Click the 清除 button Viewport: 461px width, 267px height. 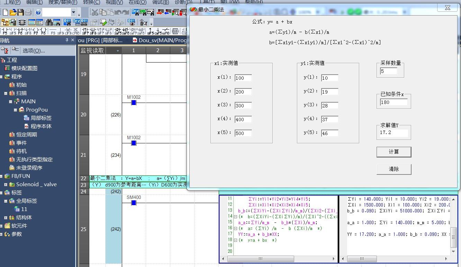pos(394,169)
